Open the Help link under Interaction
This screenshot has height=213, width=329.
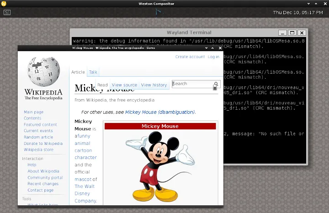(32, 165)
